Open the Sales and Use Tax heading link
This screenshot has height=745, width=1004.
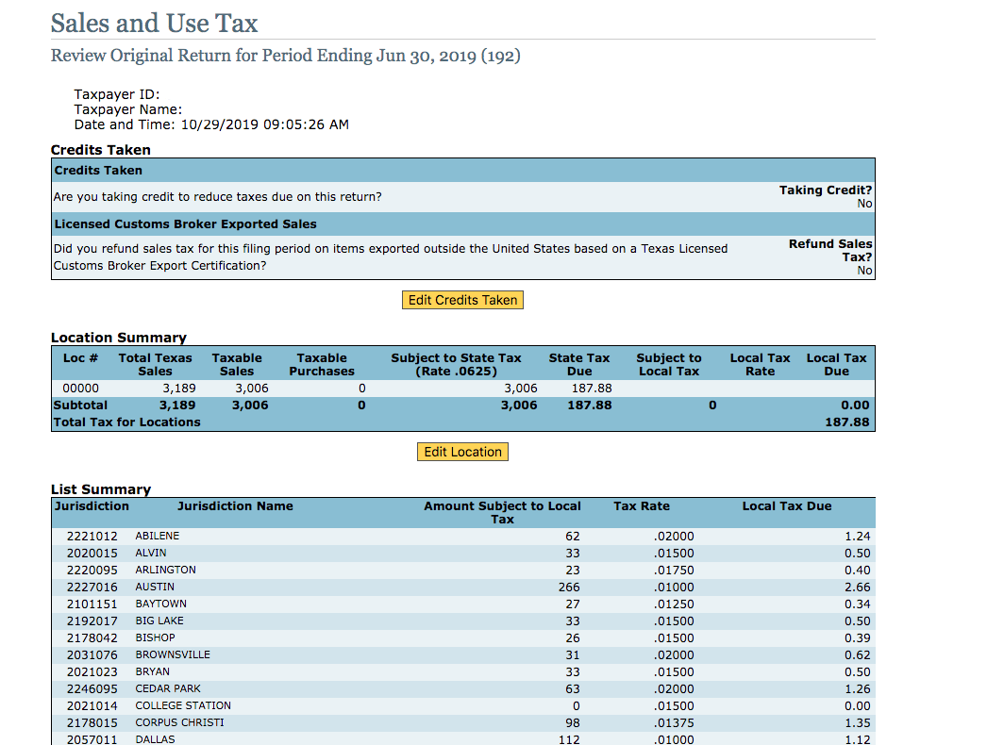(x=154, y=23)
